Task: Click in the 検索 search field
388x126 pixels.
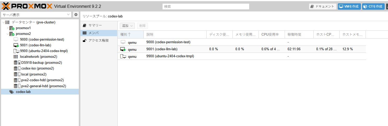Action: click(x=206, y=7)
